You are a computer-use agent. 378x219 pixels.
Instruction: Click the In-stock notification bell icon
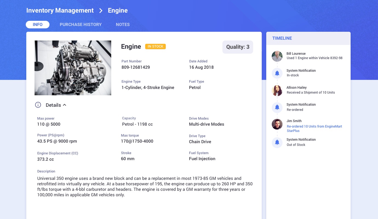[277, 73]
